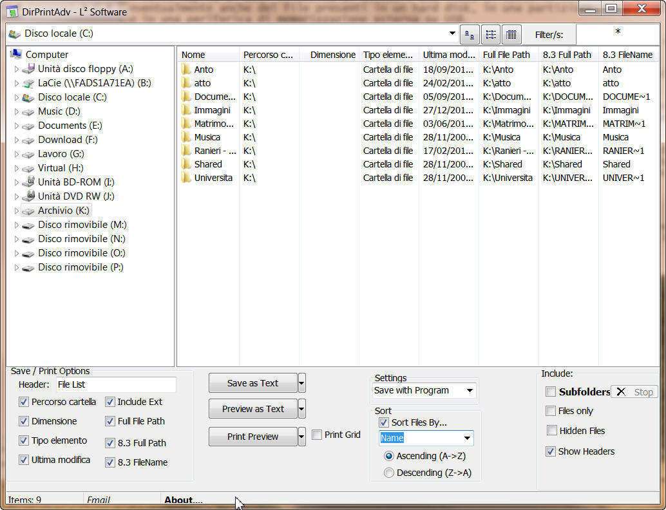Expand the Music (D:) tree node
This screenshot has width=666, height=510.
(17, 112)
